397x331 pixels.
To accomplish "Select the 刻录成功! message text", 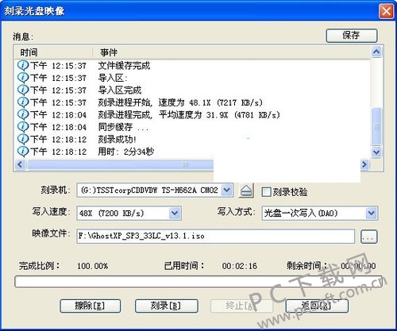I will (117, 140).
